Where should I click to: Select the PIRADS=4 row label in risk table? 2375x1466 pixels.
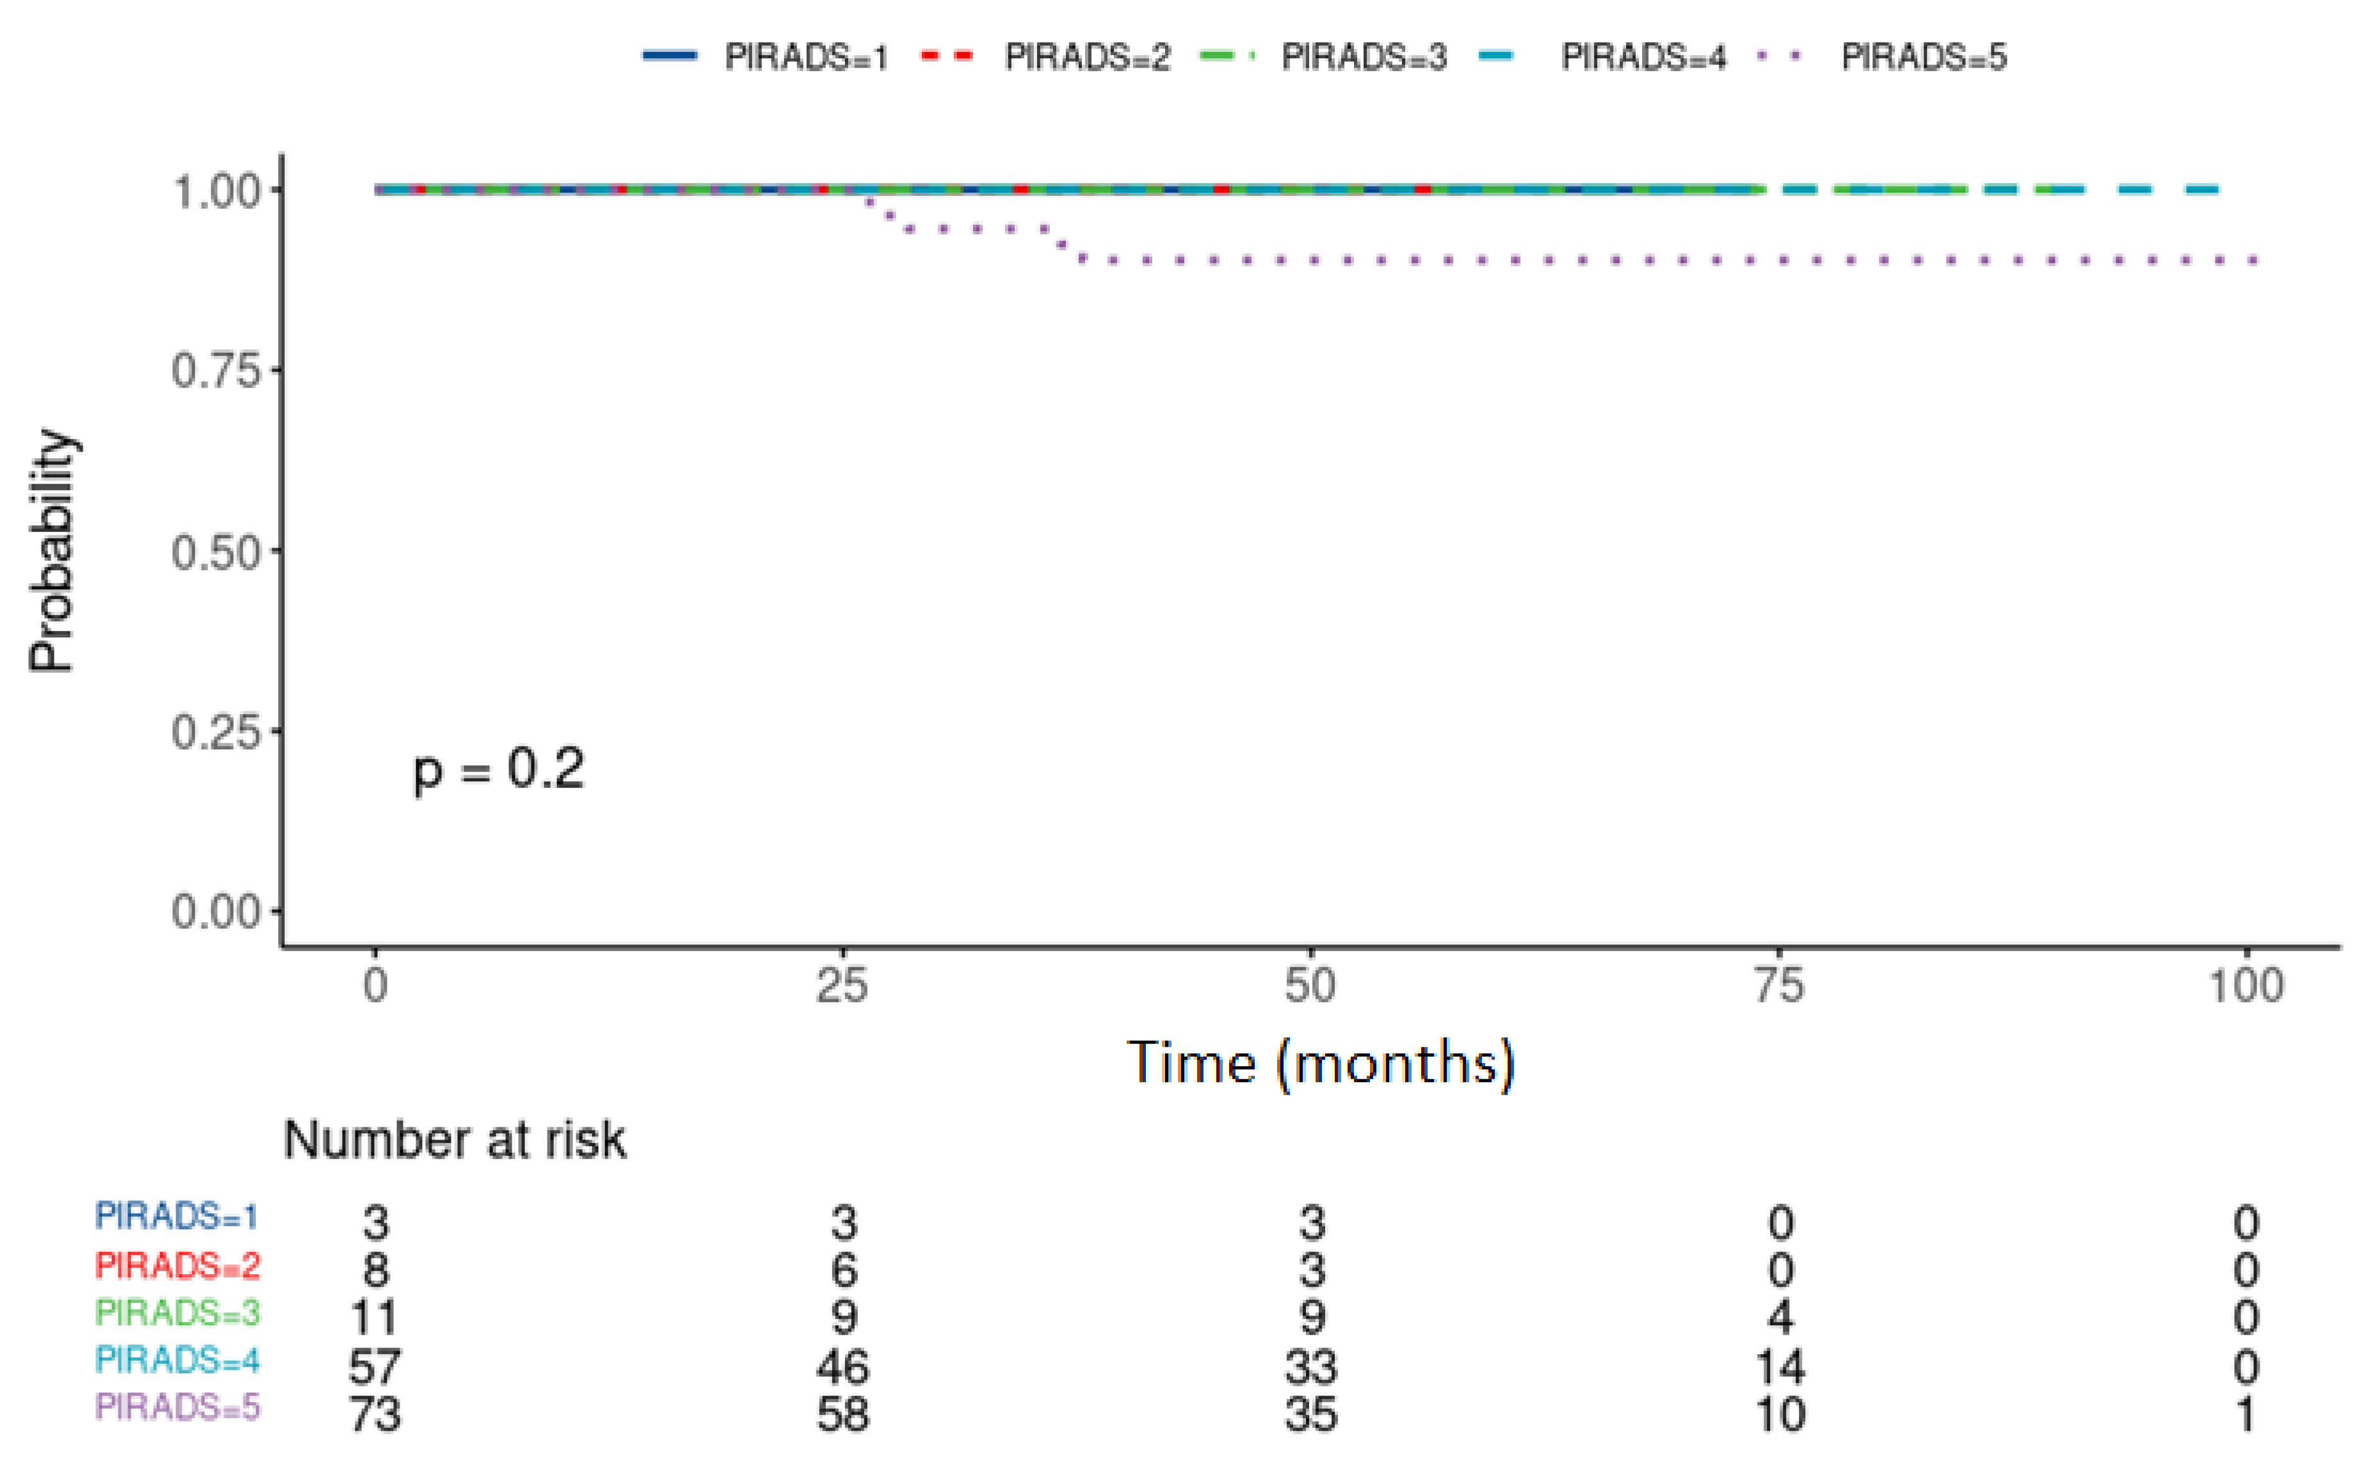pos(177,1360)
